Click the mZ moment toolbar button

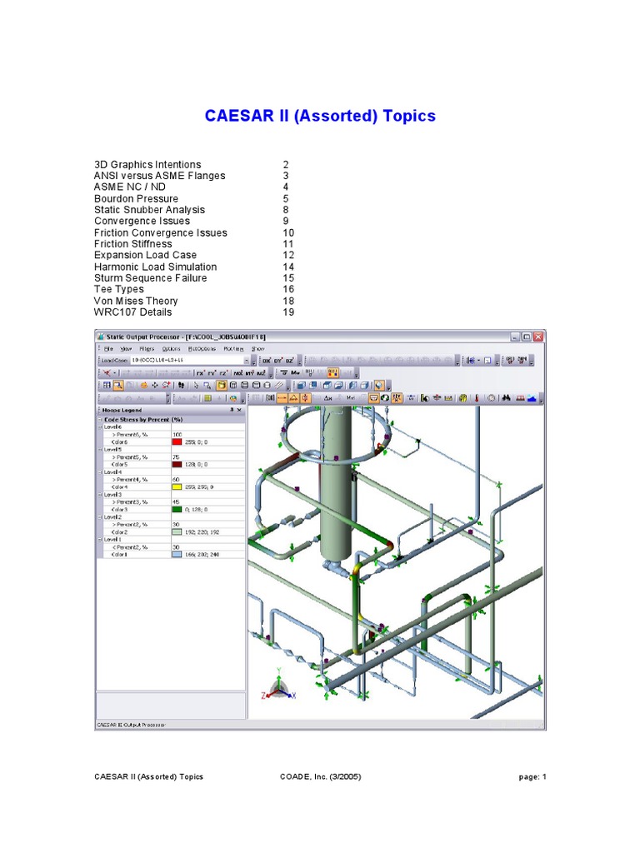point(261,372)
